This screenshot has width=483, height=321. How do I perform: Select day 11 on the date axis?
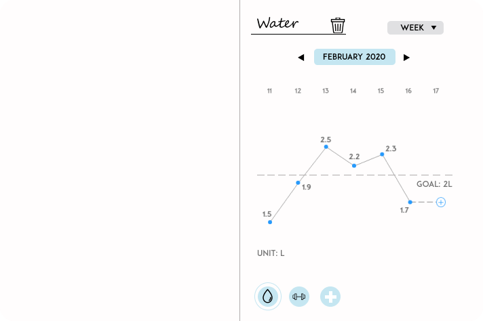point(269,91)
